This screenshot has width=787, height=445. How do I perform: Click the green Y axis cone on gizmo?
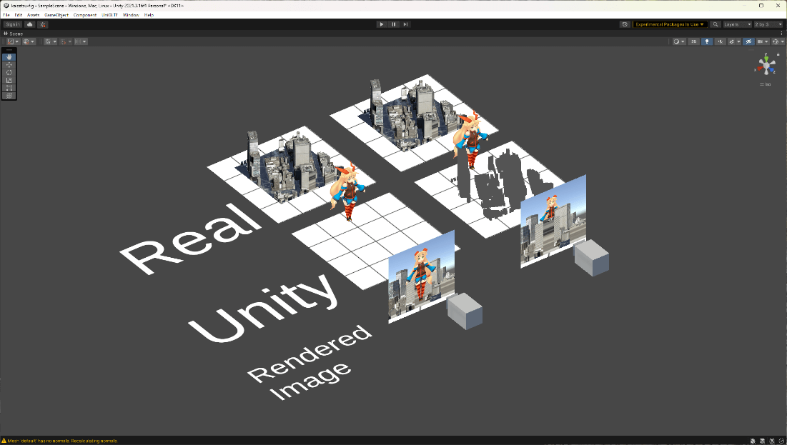(x=766, y=59)
